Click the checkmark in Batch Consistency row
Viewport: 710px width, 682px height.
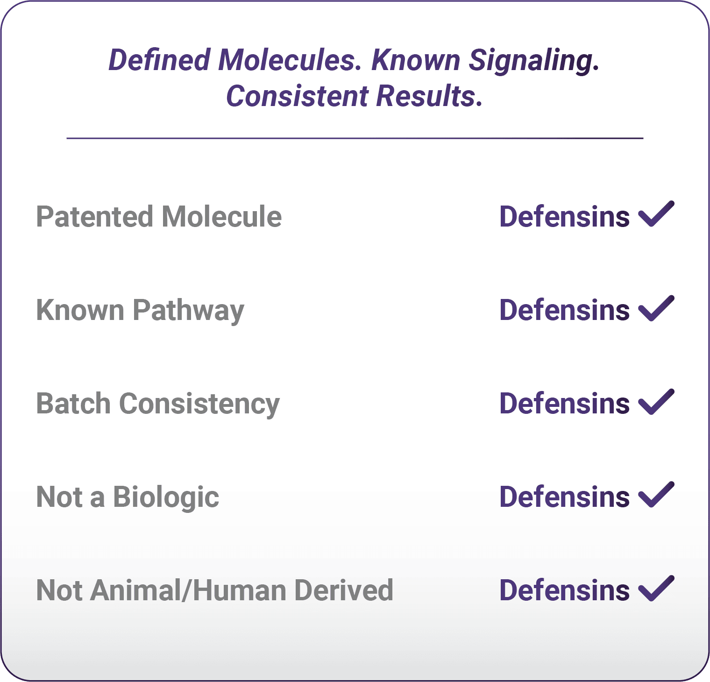(656, 402)
